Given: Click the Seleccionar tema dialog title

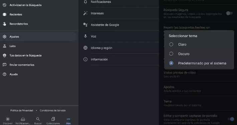Looking at the screenshot, I should 183,36.
